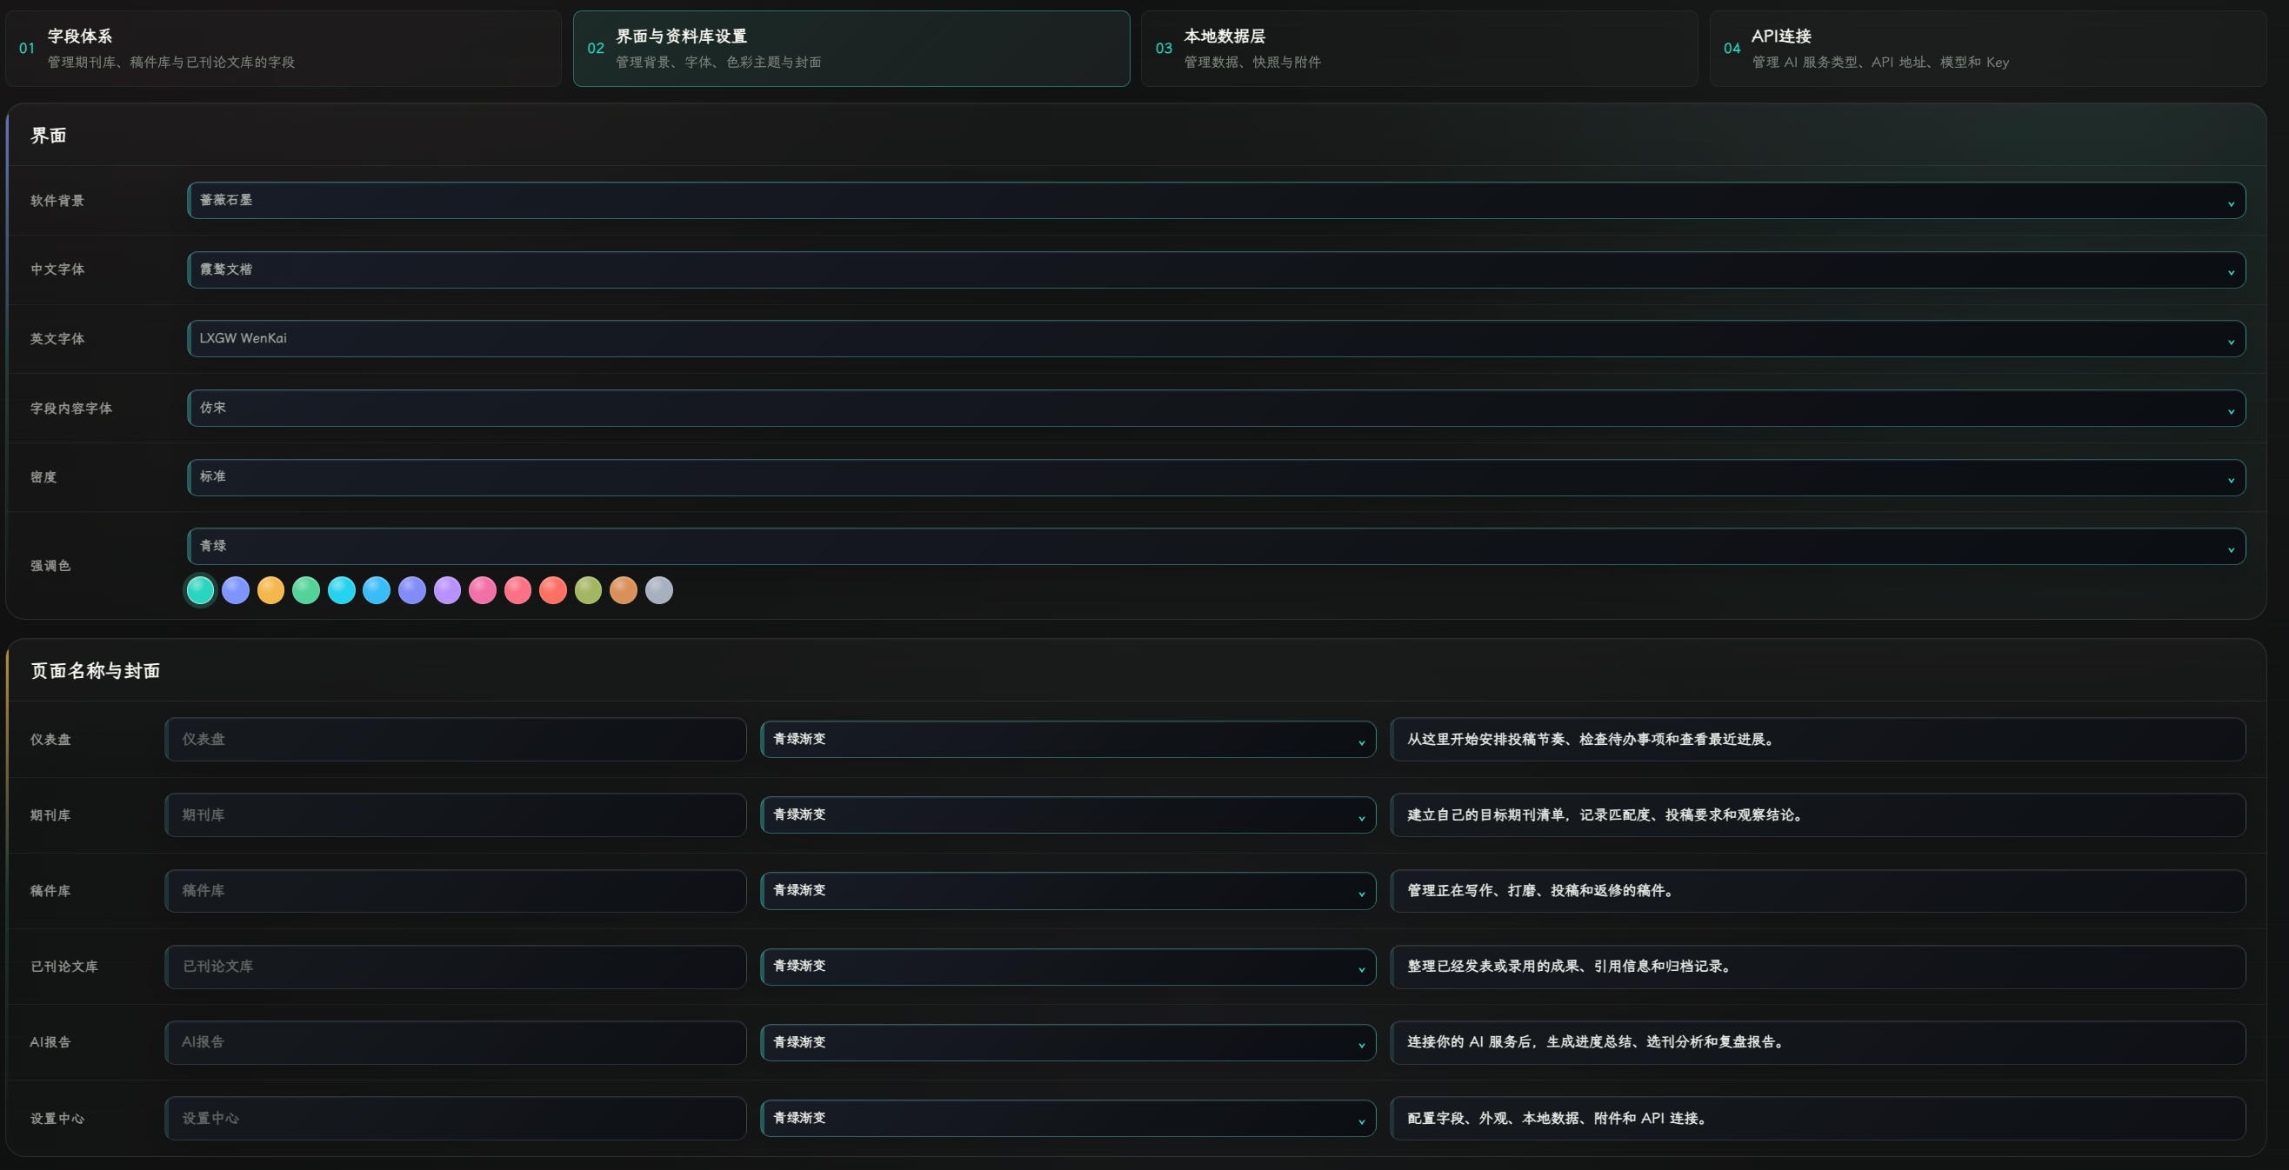The height and width of the screenshot is (1170, 2289).
Task: Open the 英文字体 LXGW WenKai dropdown
Action: 1216,338
